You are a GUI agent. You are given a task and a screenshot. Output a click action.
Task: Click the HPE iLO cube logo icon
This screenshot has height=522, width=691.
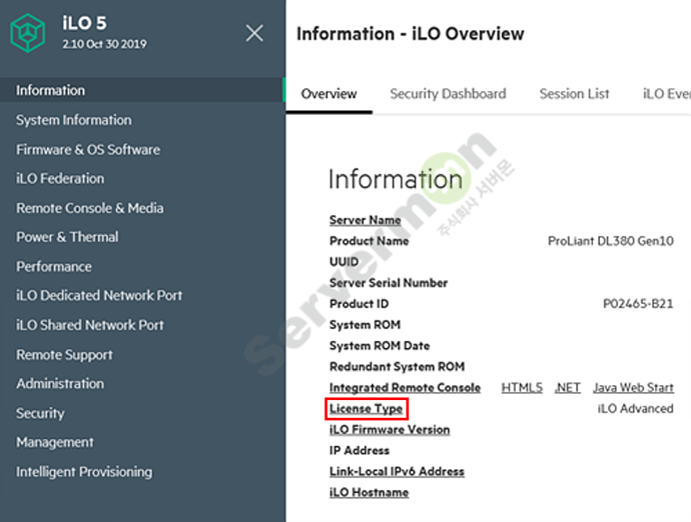[27, 33]
